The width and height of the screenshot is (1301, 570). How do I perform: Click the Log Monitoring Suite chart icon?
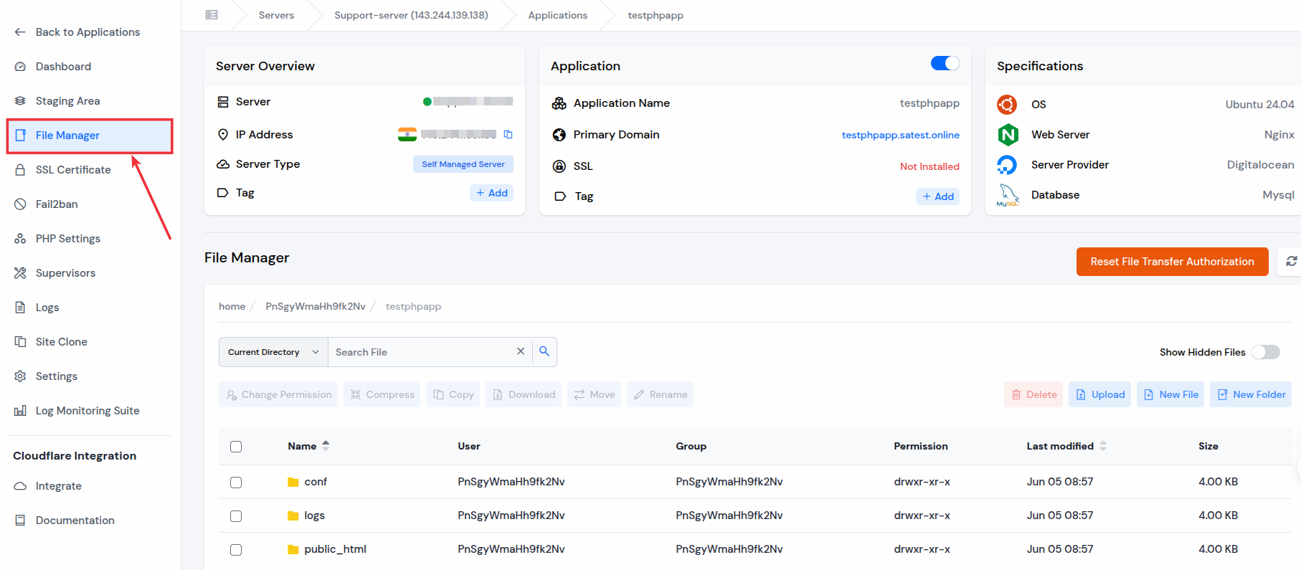pos(20,411)
